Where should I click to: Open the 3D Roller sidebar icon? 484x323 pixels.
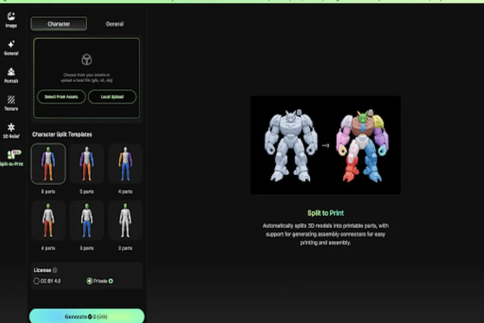pos(11,130)
